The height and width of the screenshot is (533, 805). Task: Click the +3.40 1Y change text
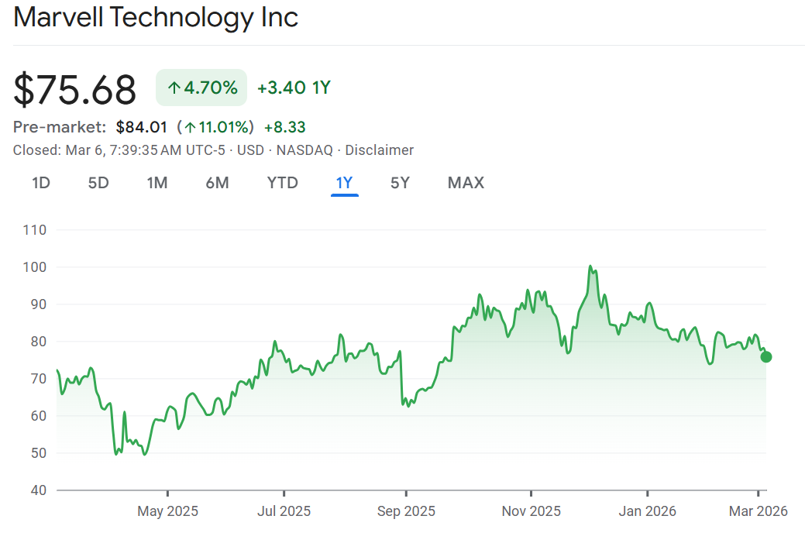tap(294, 88)
